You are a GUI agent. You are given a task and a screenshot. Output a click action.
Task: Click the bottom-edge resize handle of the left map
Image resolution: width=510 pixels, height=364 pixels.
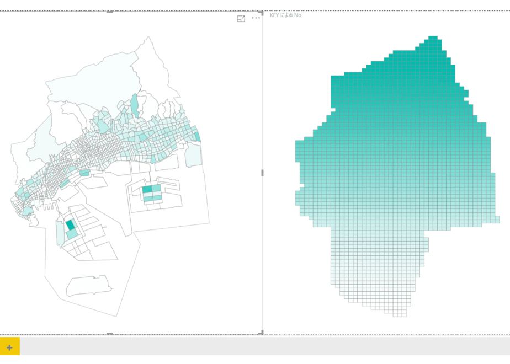pyautogui.click(x=110, y=334)
